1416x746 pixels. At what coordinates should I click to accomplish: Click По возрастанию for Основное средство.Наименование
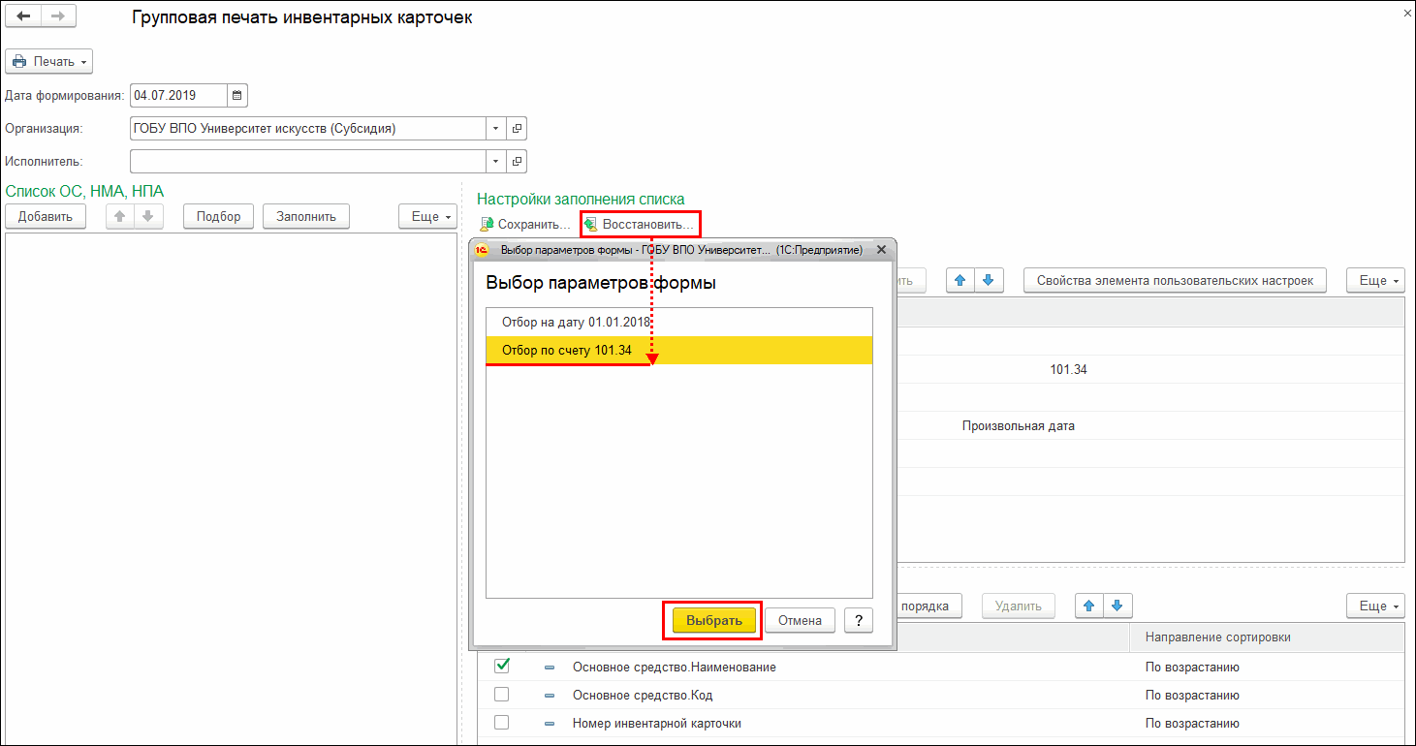tap(1192, 667)
